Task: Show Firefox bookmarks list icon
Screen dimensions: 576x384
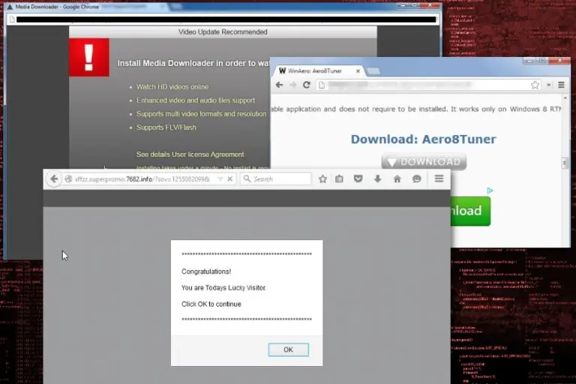Action: tap(339, 179)
